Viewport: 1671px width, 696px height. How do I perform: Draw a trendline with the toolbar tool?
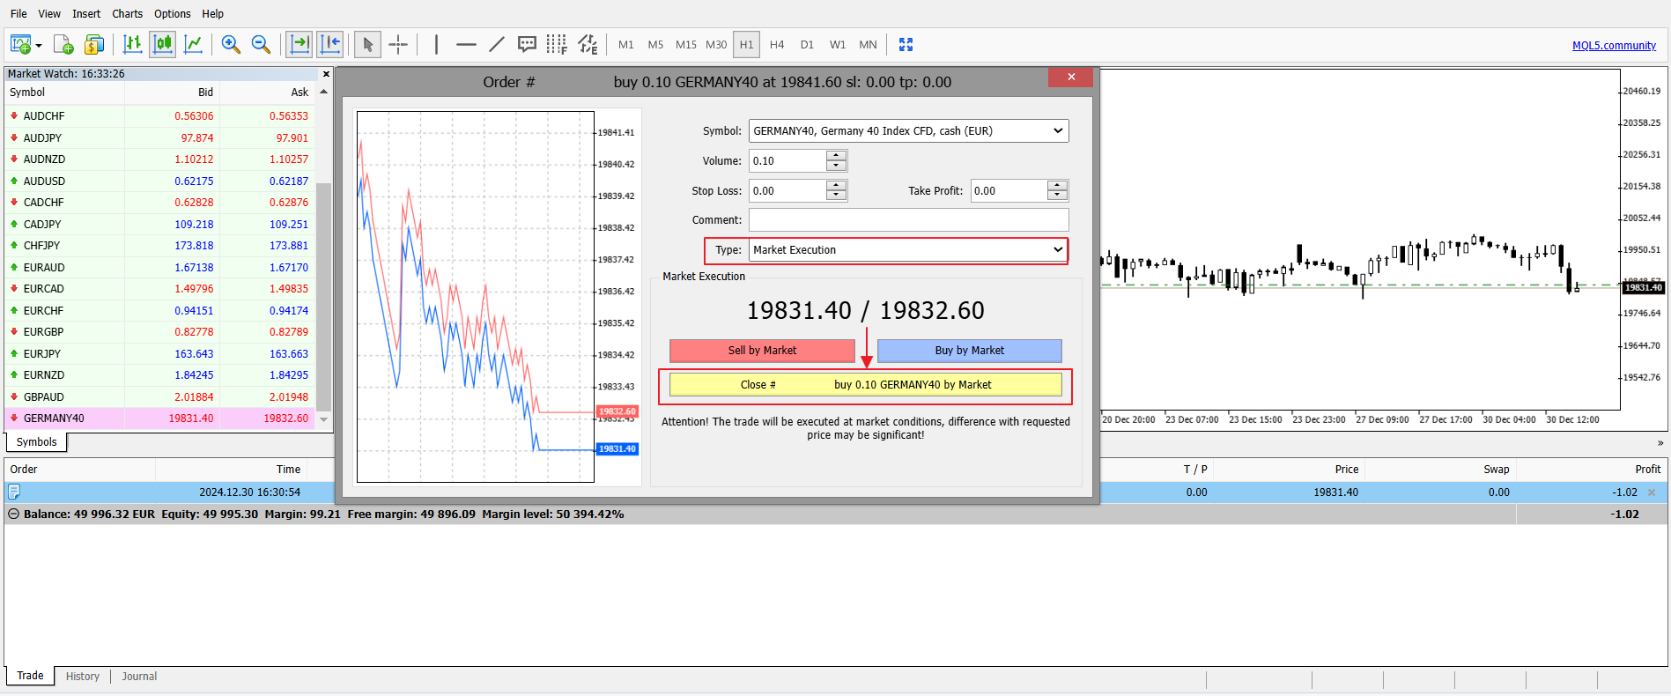[497, 44]
